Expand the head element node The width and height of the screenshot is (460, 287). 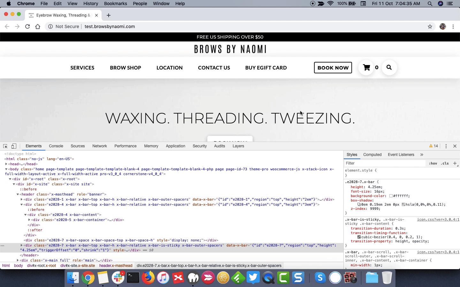click(6, 164)
